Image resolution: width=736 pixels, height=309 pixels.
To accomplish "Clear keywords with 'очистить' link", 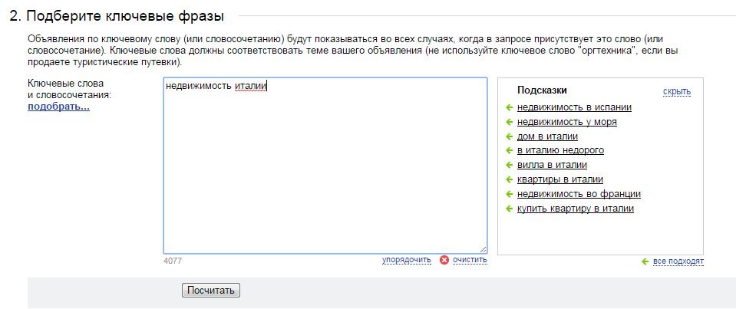I will (x=470, y=260).
